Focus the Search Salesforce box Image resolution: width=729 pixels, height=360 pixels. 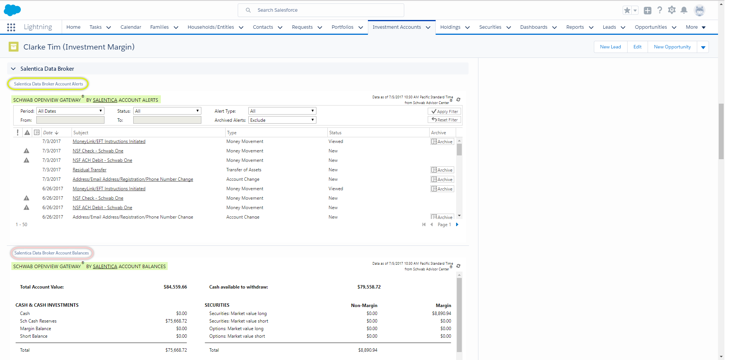pyautogui.click(x=321, y=10)
